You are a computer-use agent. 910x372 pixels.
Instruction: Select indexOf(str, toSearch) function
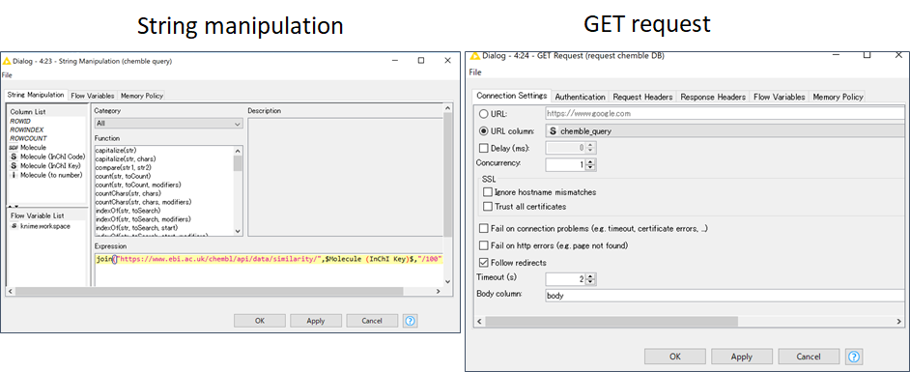(128, 210)
